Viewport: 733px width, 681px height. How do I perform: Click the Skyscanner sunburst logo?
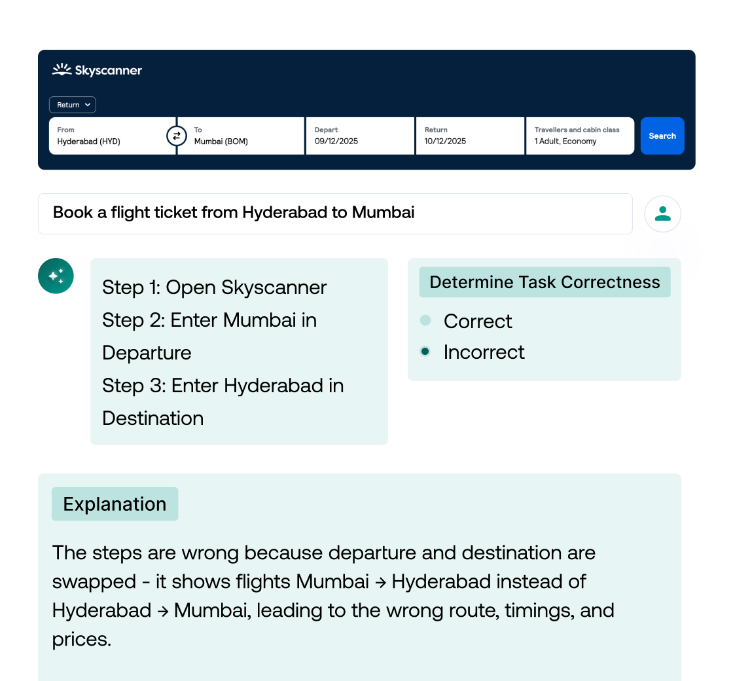pyautogui.click(x=62, y=69)
